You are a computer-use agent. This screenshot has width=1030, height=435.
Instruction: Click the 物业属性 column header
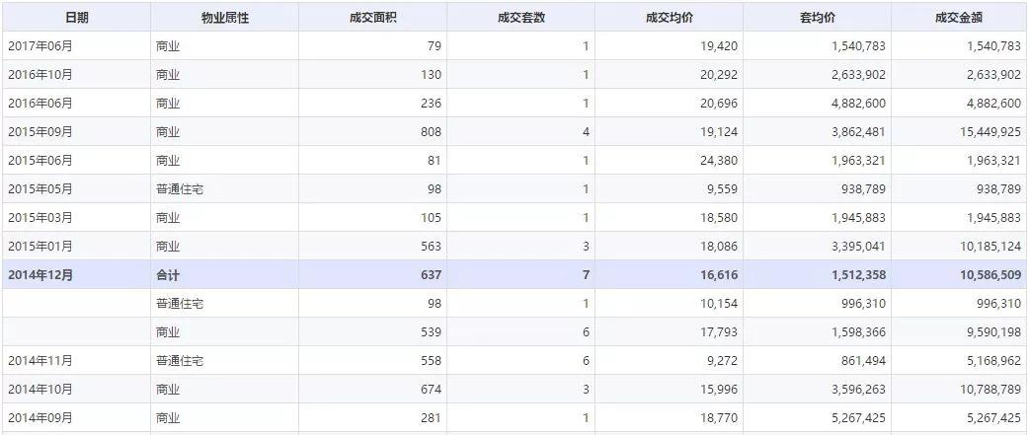224,18
